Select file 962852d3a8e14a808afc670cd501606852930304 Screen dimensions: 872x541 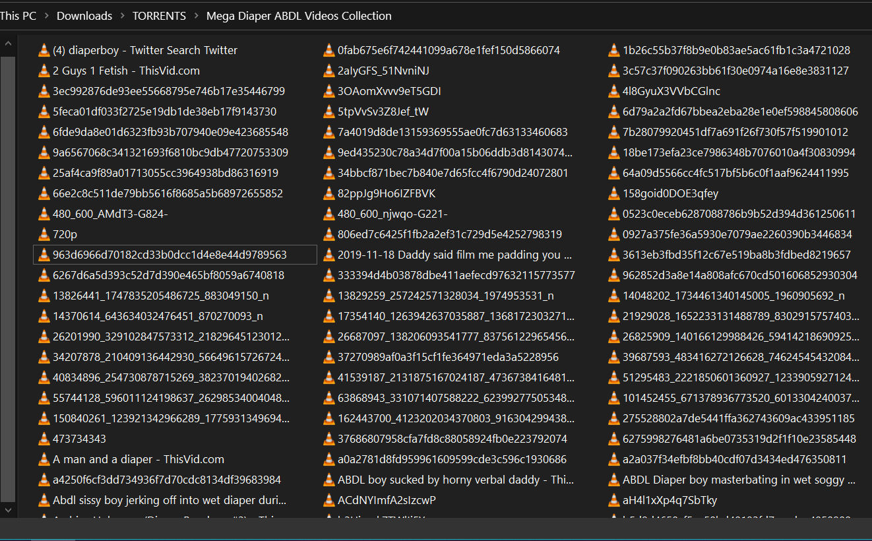[x=740, y=275]
